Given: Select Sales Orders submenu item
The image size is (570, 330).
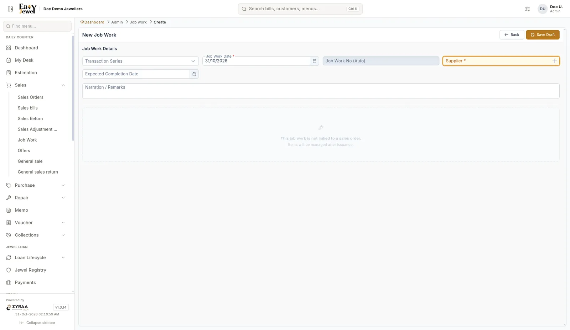Looking at the screenshot, I should pyautogui.click(x=31, y=97).
